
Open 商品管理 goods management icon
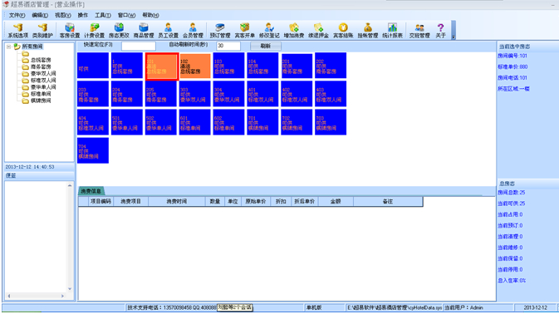[x=144, y=30]
